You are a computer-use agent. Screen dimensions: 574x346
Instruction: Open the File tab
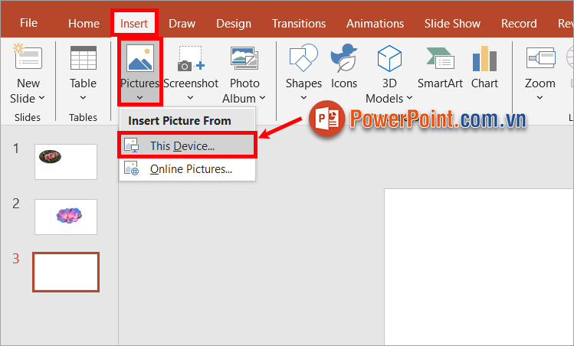point(28,23)
